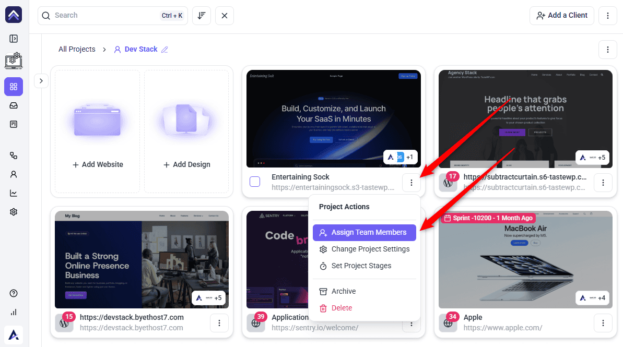Image resolution: width=623 pixels, height=347 pixels.
Task: Click the https://www.apple.com/ URL
Action: tap(502, 328)
